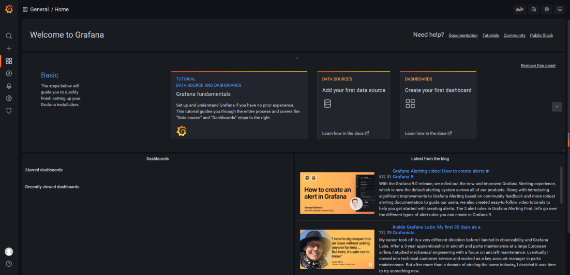Cycle view mode with monitor icon
Screen dimensions: 570x275
[x=560, y=9]
